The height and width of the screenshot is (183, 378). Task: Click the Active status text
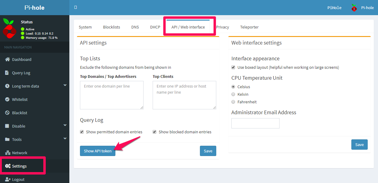click(30, 29)
